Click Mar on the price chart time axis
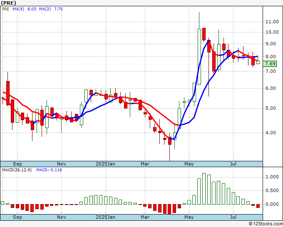283x227 pixels. (x=145, y=164)
